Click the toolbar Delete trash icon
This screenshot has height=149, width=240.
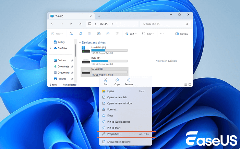point(117,34)
